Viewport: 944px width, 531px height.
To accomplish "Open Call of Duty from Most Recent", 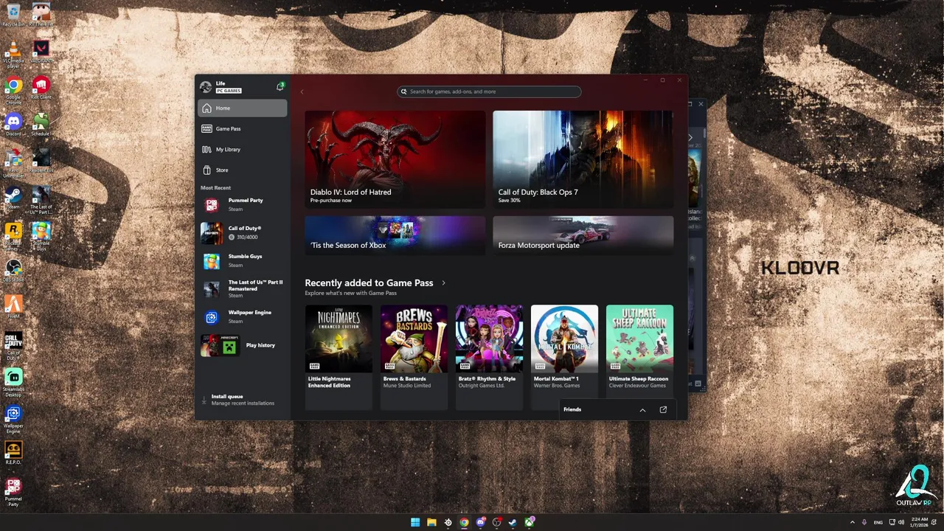I will click(243, 232).
